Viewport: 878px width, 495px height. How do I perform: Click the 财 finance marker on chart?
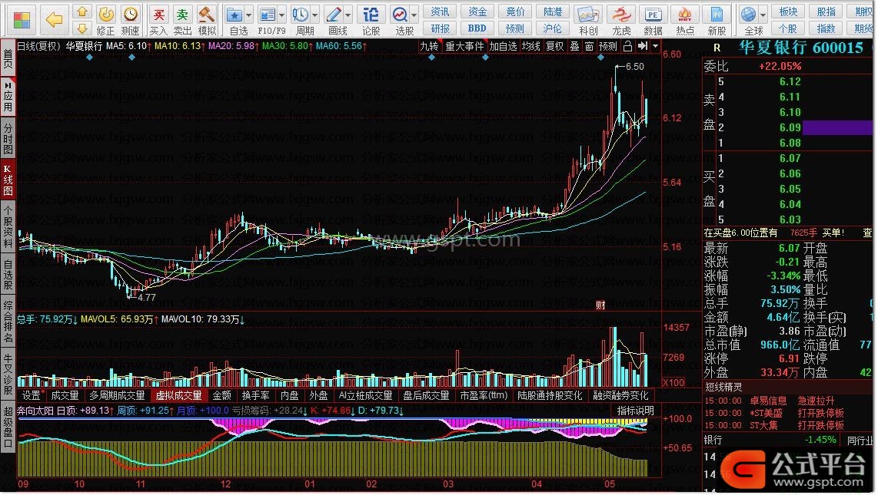[600, 305]
